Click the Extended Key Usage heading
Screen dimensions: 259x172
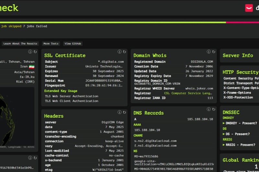click(61, 91)
